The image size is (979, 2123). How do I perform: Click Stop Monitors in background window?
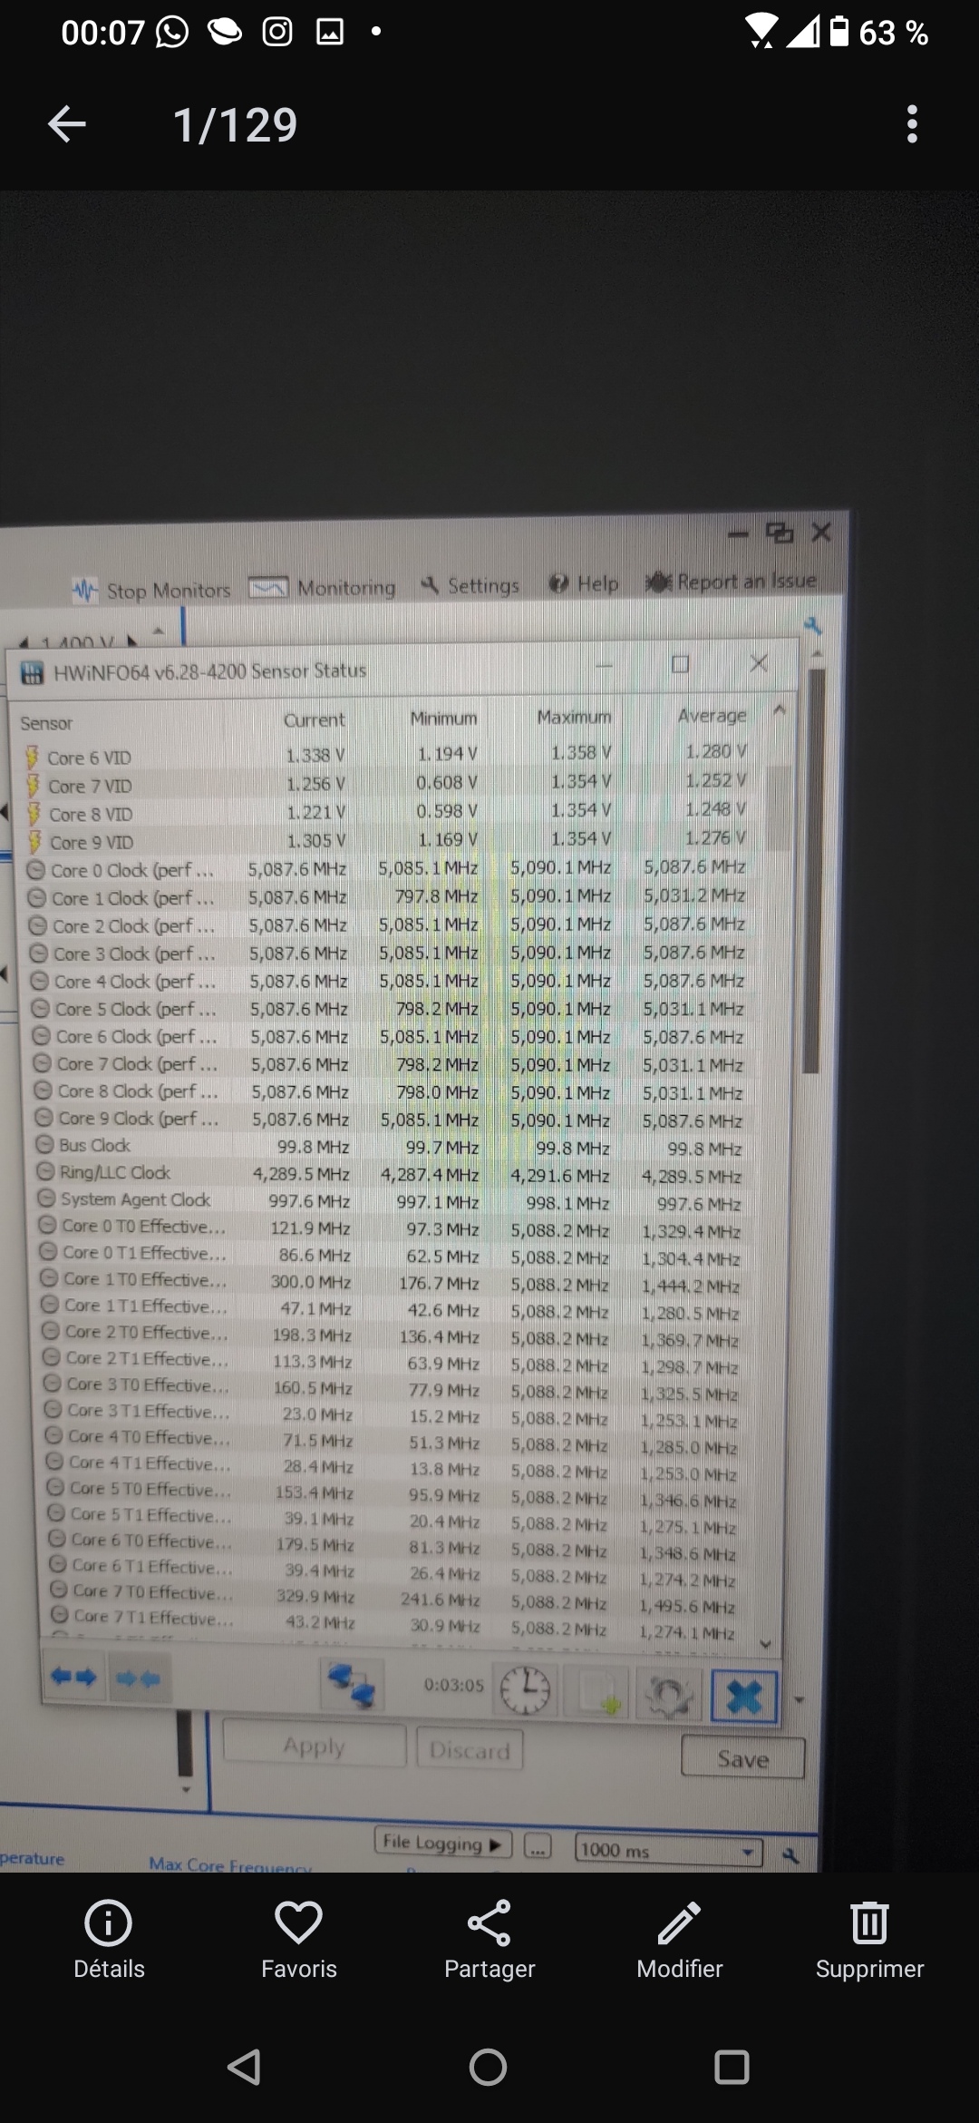151,591
